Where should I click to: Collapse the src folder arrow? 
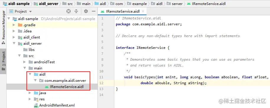pos(19,56)
